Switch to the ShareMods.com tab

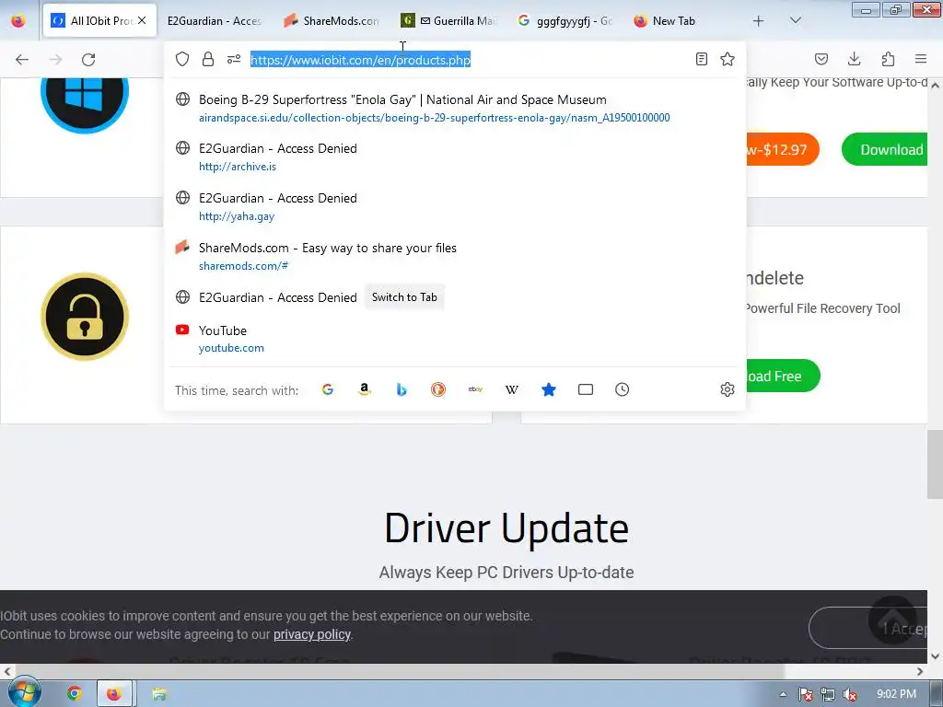click(x=332, y=21)
